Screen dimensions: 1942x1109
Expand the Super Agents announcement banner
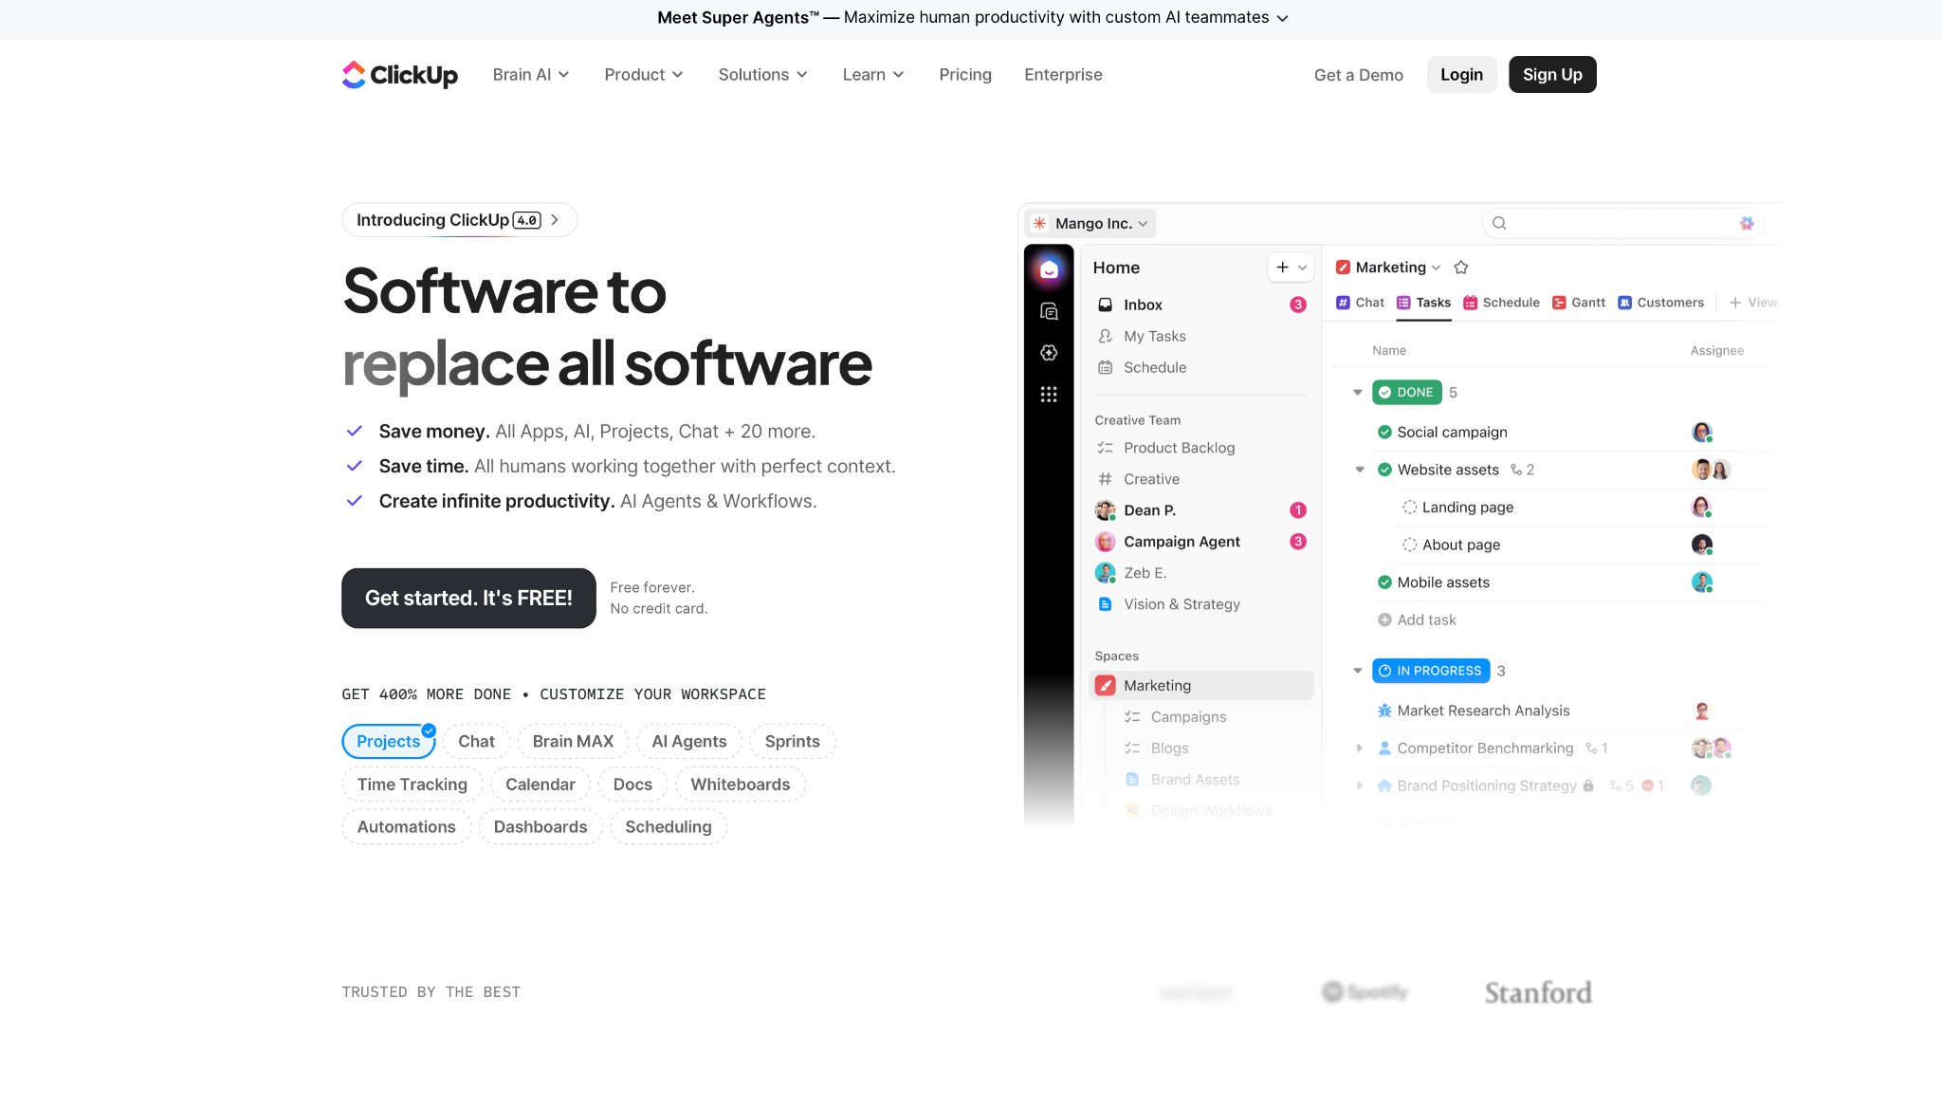(x=971, y=18)
